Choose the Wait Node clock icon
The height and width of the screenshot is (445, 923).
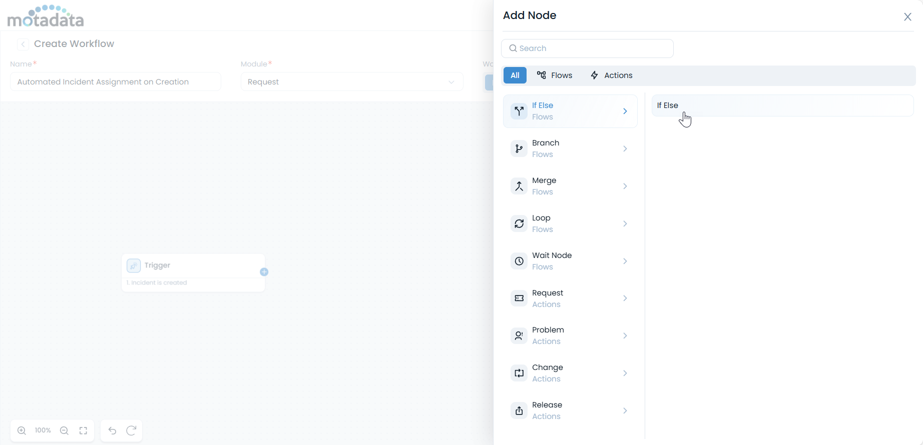point(519,261)
